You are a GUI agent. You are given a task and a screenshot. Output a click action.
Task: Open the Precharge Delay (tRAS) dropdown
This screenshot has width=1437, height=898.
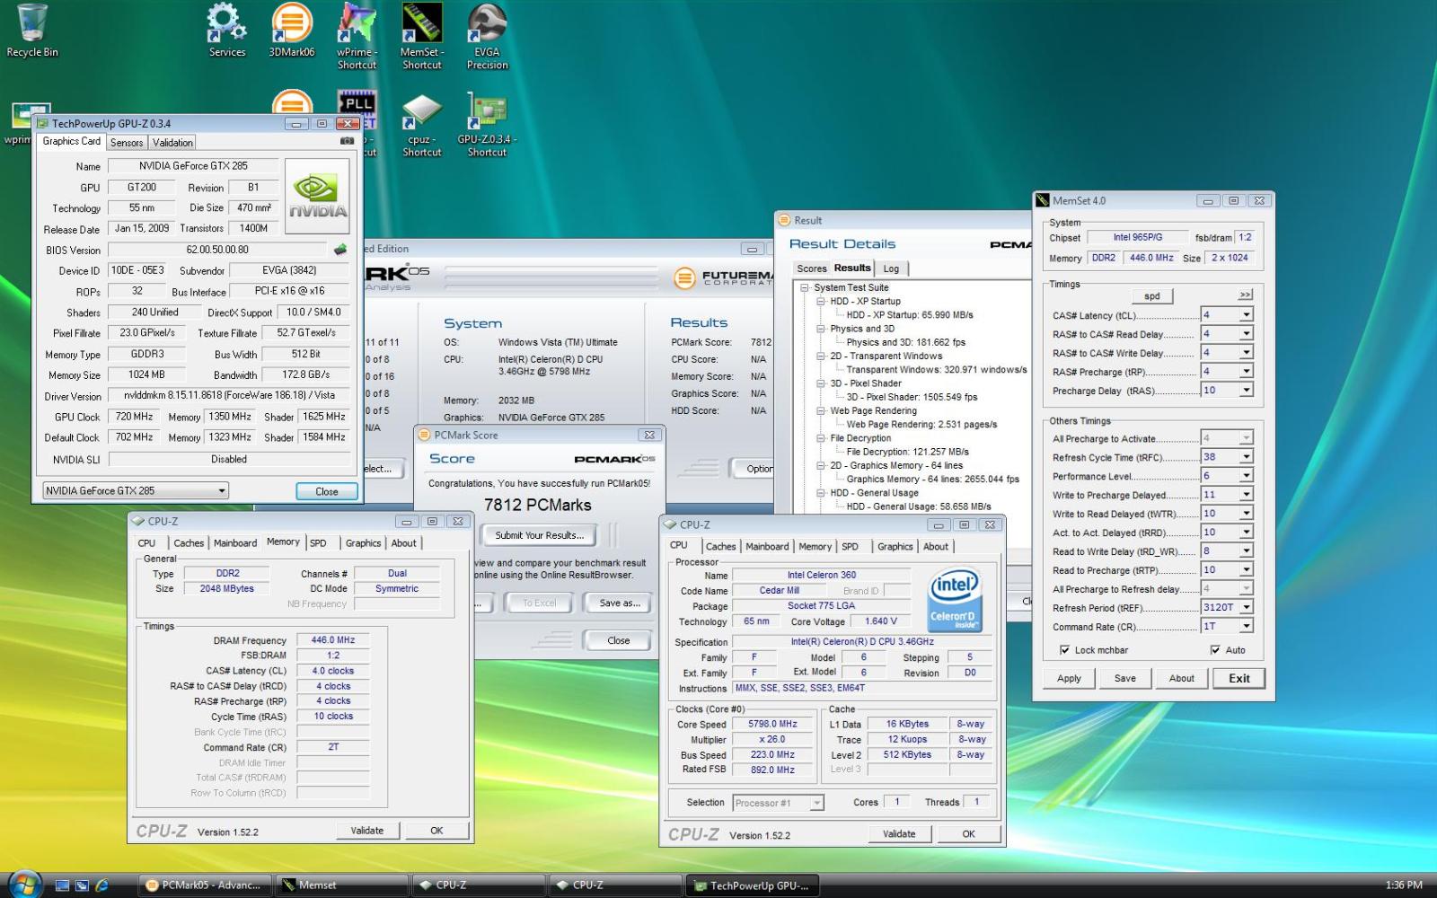point(1246,391)
